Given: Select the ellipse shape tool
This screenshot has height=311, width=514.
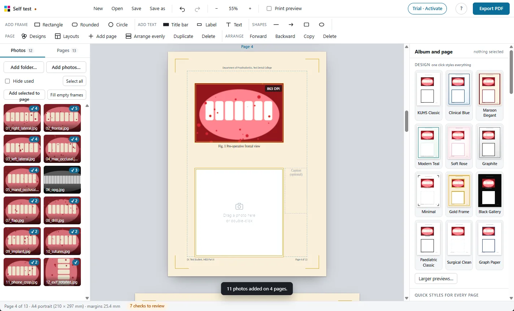Looking at the screenshot, I should (322, 25).
